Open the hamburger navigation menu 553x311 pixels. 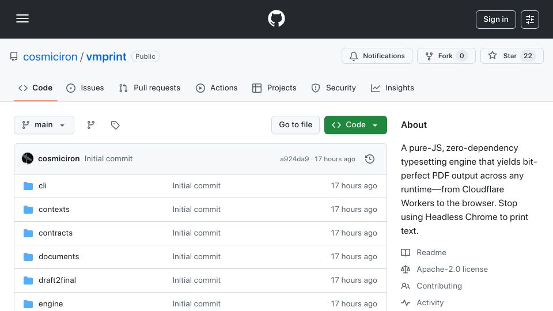[x=22, y=18]
